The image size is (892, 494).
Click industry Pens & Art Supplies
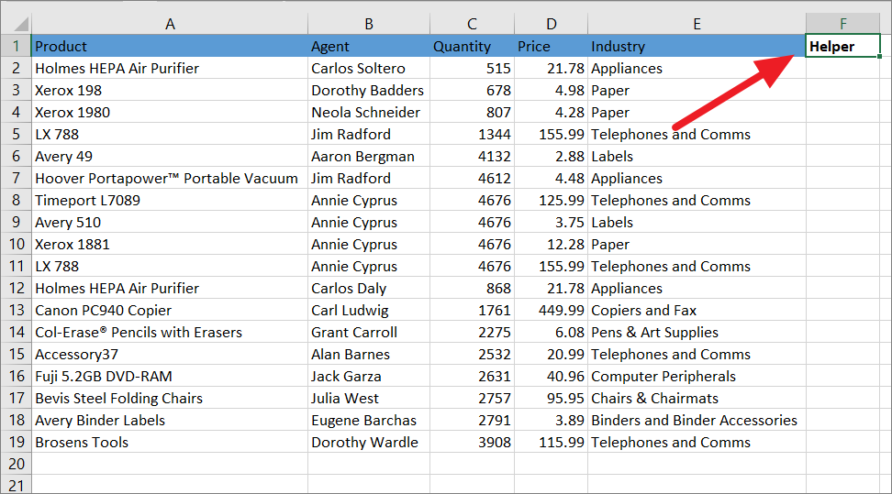697,332
